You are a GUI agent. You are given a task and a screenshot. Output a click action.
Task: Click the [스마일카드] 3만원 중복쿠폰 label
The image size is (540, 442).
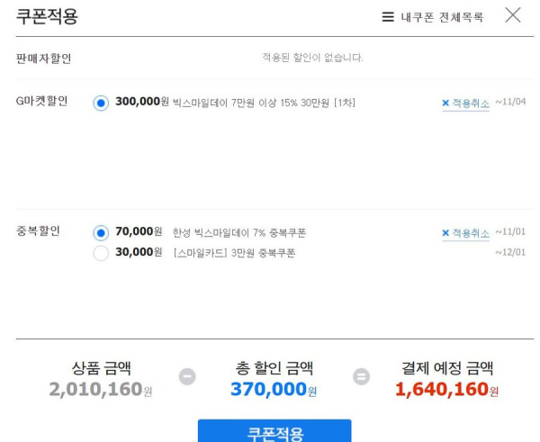click(234, 253)
